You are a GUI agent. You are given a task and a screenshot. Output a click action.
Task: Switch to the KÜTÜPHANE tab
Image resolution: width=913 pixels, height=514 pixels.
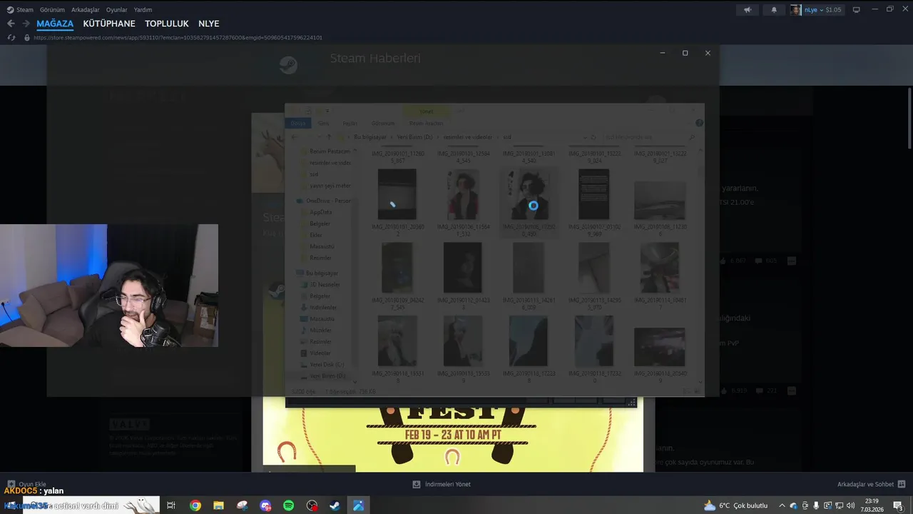click(109, 24)
